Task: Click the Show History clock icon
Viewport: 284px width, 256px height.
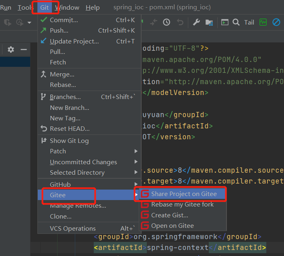Action: (167, 22)
